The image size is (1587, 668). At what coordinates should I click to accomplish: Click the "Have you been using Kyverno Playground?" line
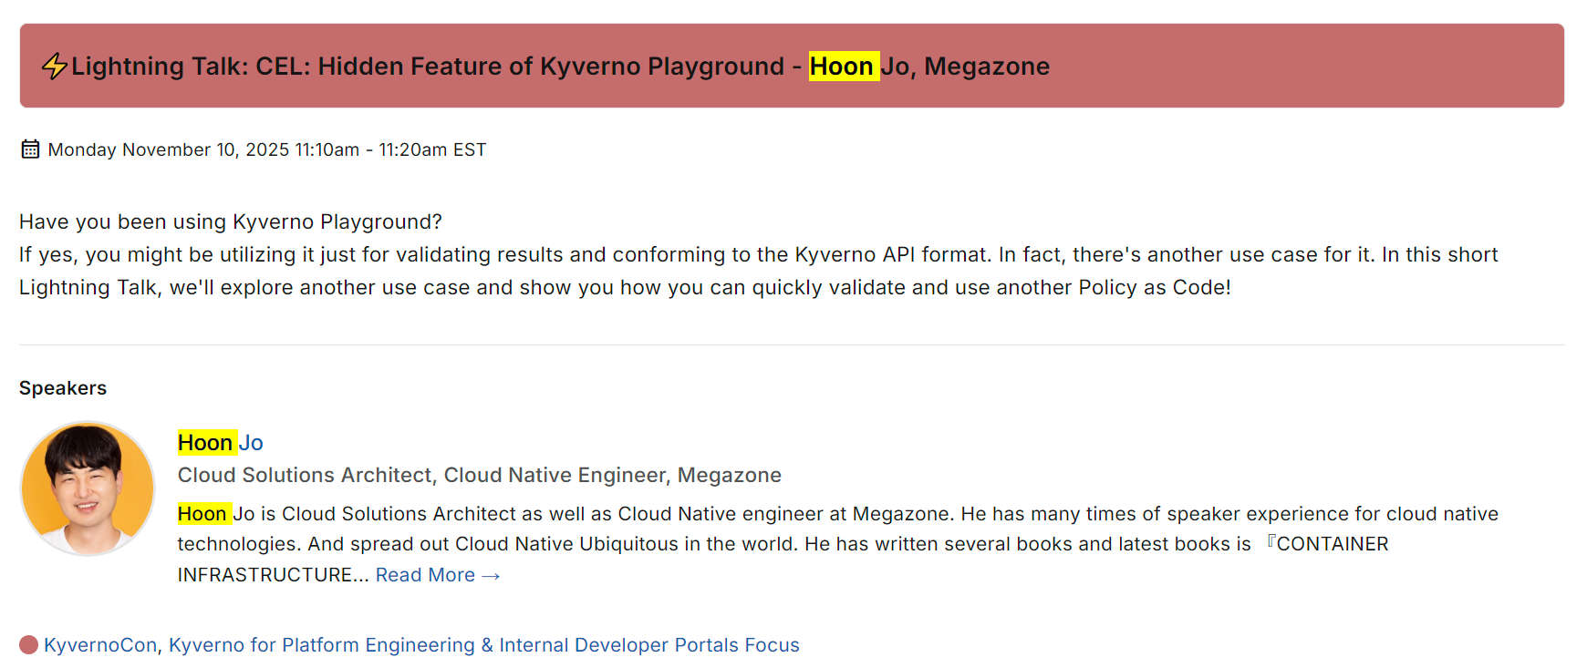231,221
